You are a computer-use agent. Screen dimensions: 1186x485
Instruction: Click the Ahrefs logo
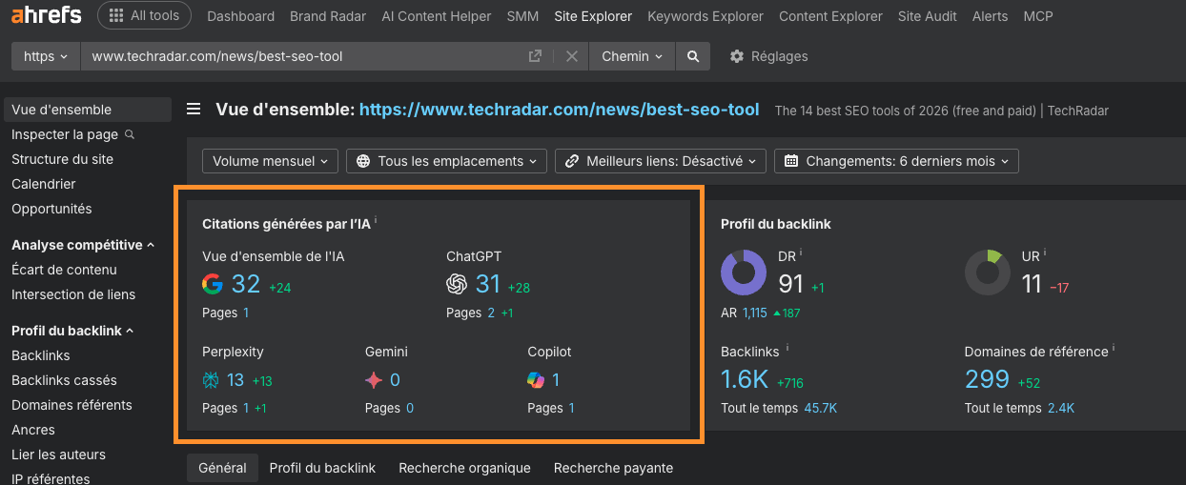[x=46, y=15]
